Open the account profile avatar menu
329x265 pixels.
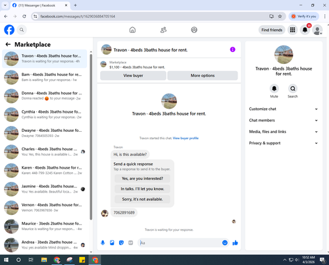click(x=317, y=30)
